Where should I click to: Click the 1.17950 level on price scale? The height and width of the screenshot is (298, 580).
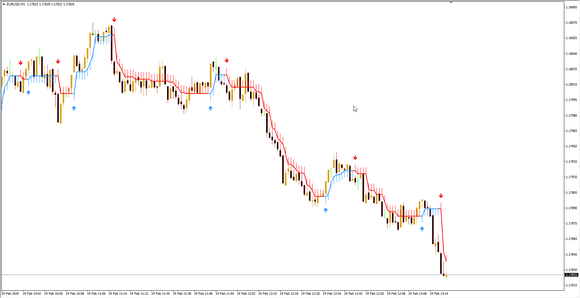(571, 146)
